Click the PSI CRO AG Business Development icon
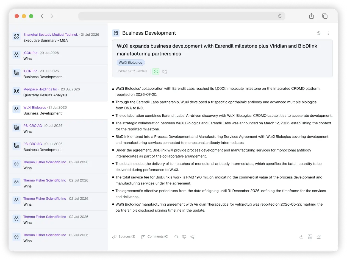The width and height of the screenshot is (347, 260). pyautogui.click(x=16, y=146)
